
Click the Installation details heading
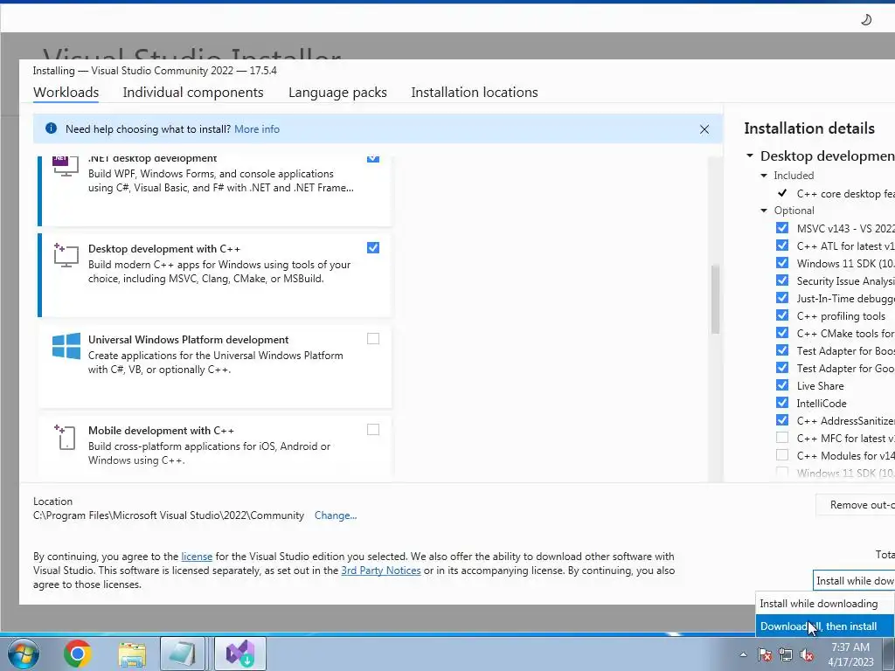(x=809, y=128)
